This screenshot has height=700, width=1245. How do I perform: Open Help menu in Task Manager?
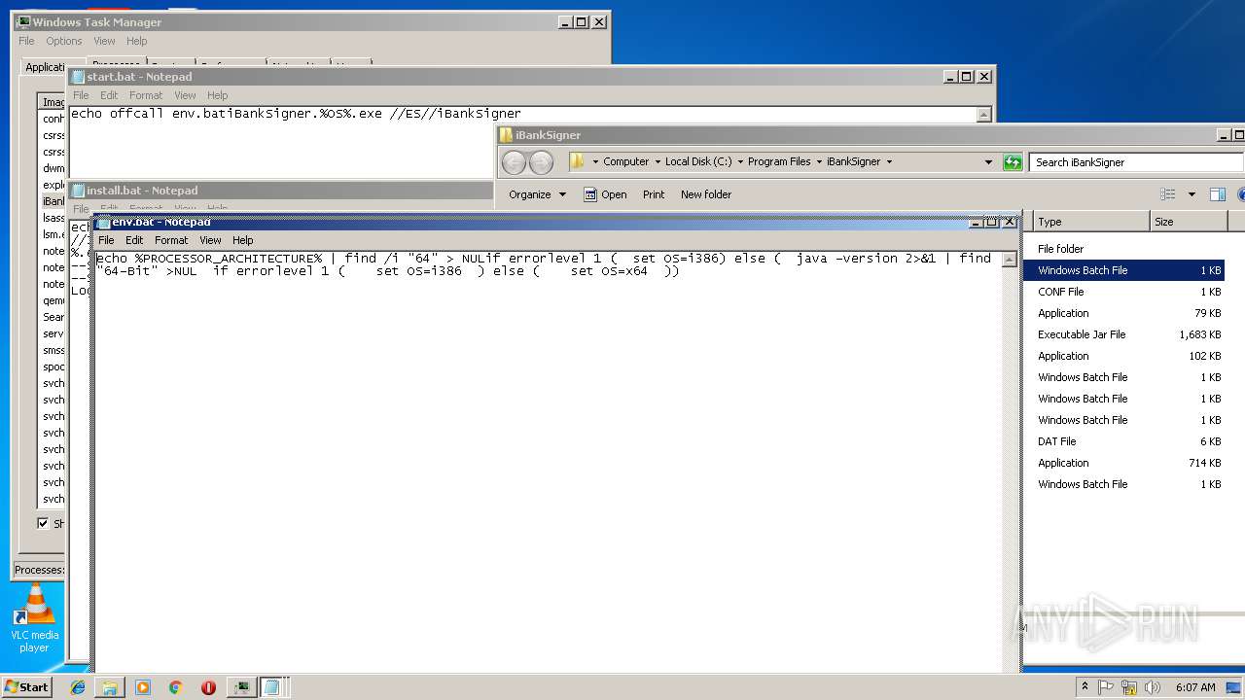(x=137, y=41)
